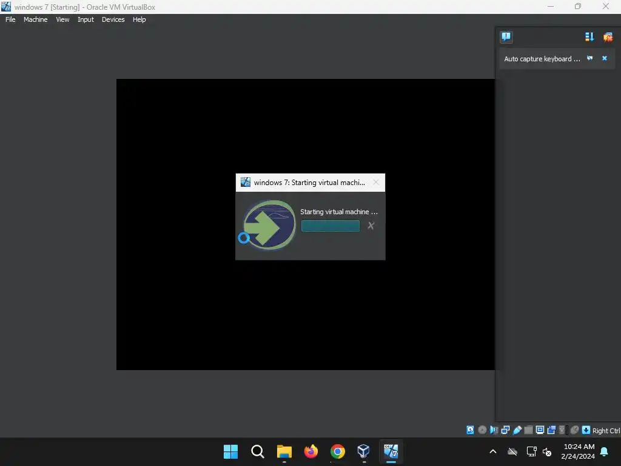Restore down the VirtualBox VM window

[x=578, y=7]
